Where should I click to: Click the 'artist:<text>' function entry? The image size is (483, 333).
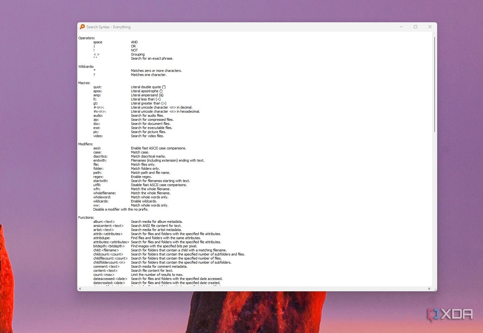pyautogui.click(x=104, y=230)
